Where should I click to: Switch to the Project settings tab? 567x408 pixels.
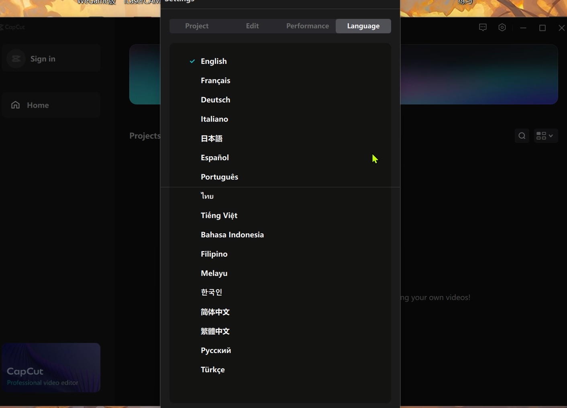coord(197,26)
